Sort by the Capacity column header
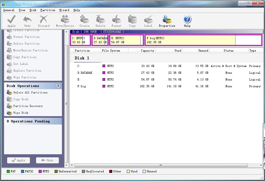This screenshot has height=181, width=265. click(142, 51)
